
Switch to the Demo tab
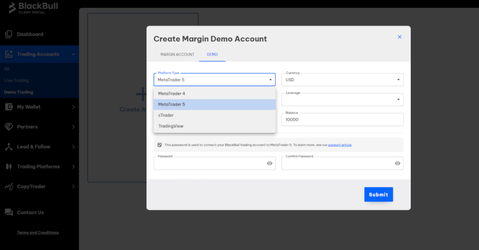(212, 55)
